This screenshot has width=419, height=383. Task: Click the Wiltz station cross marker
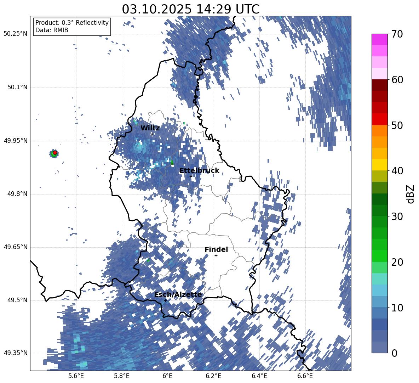point(152,134)
